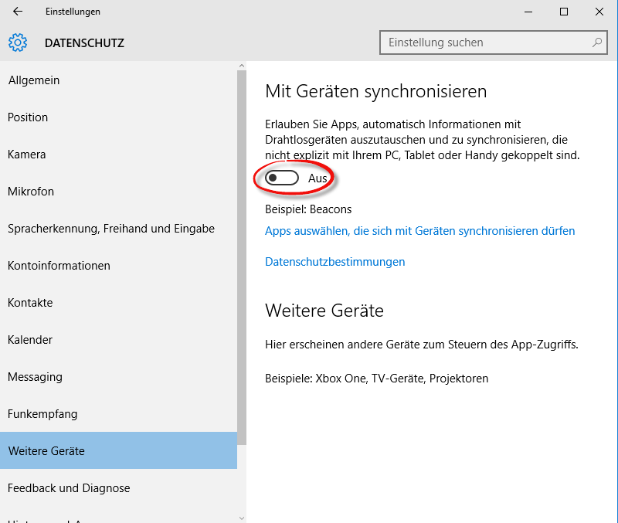Click the sidebar scrollbar down arrow
618x523 pixels.
tap(242, 518)
